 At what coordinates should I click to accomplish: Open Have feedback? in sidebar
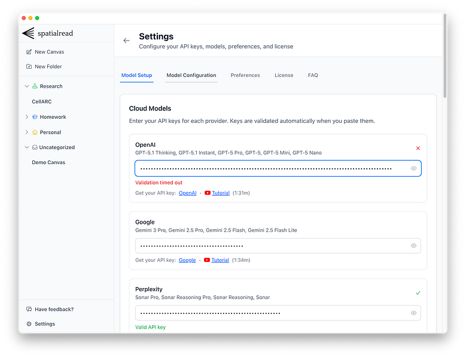pyautogui.click(x=54, y=309)
